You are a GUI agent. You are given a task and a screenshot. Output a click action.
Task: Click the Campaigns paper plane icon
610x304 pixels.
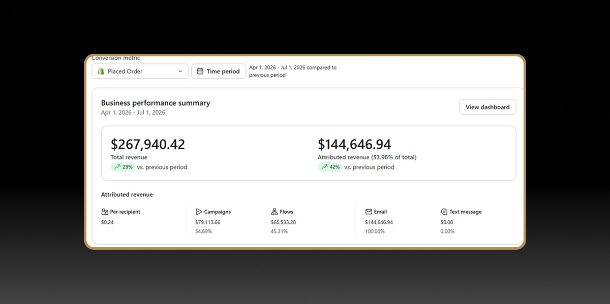click(x=199, y=212)
